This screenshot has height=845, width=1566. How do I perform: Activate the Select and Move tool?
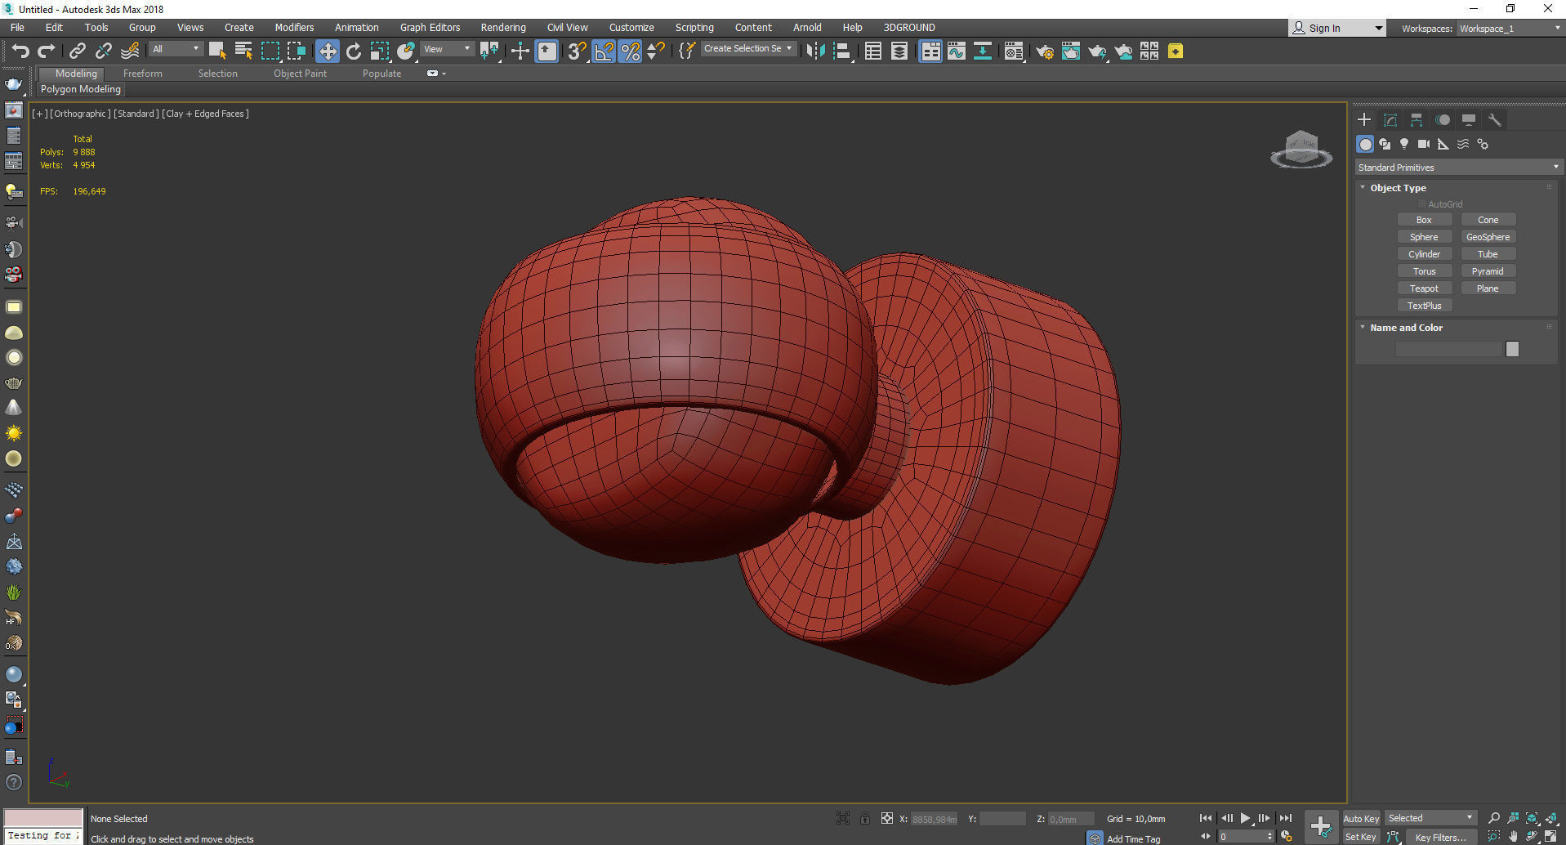(x=328, y=51)
